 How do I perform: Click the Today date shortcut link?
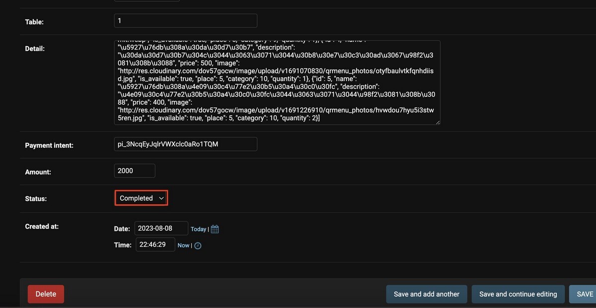click(198, 229)
